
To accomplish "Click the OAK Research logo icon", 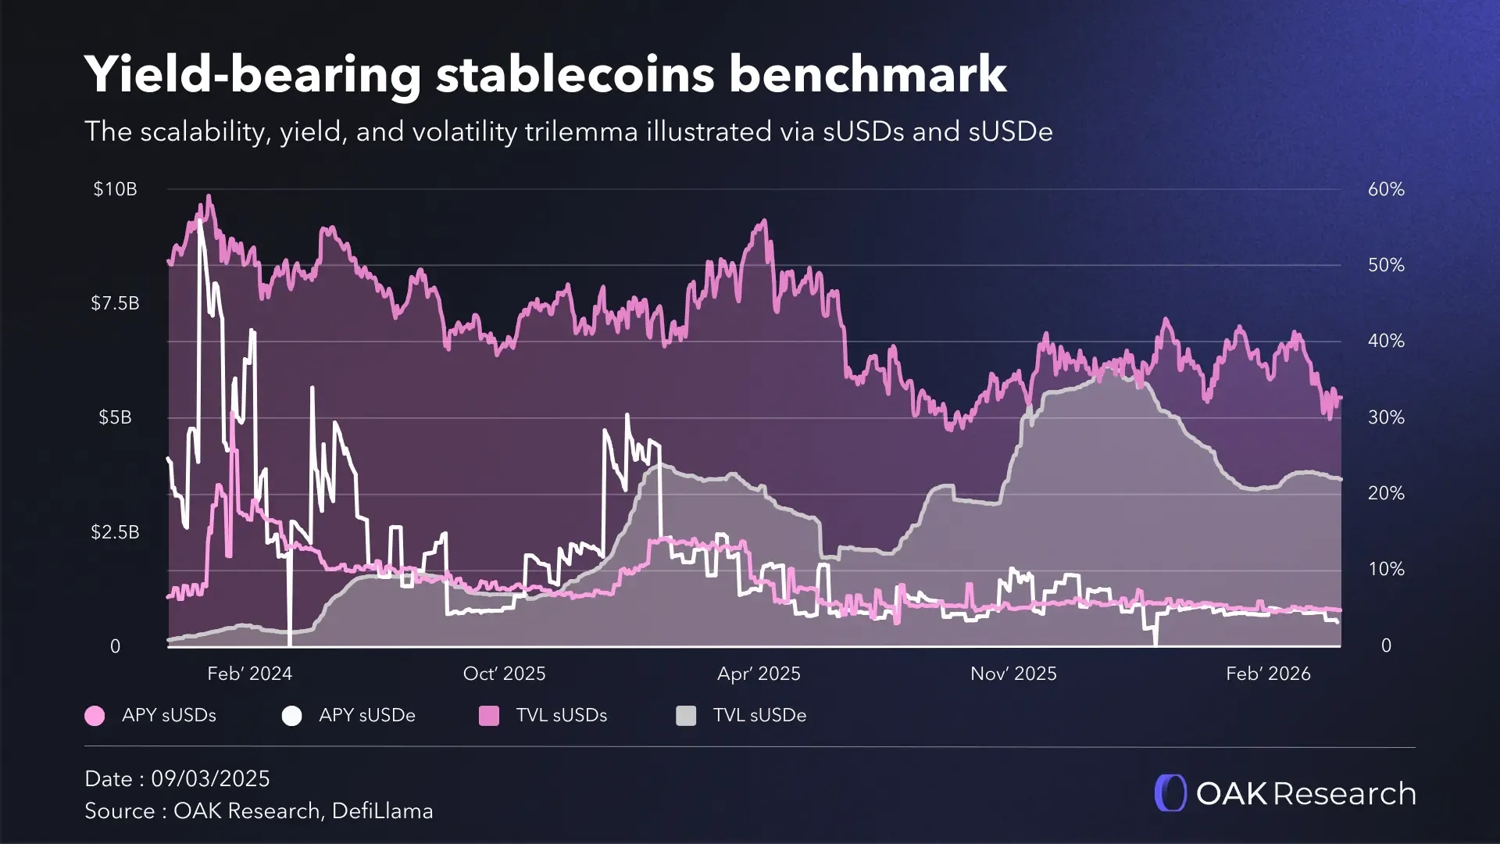I will [x=1170, y=793].
